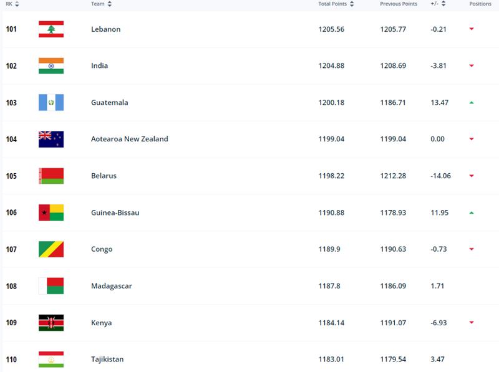Click the Aotearoa New Zealand flag

point(51,139)
